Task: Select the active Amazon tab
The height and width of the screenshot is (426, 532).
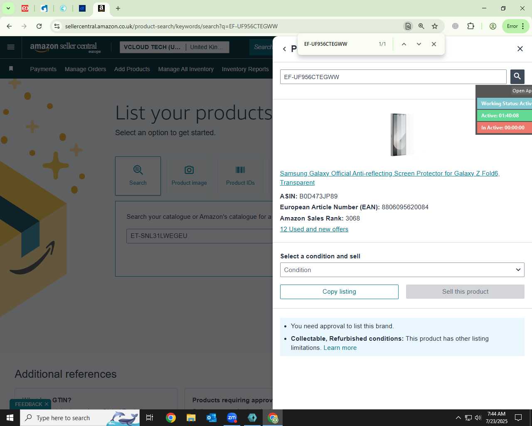Action: click(101, 8)
